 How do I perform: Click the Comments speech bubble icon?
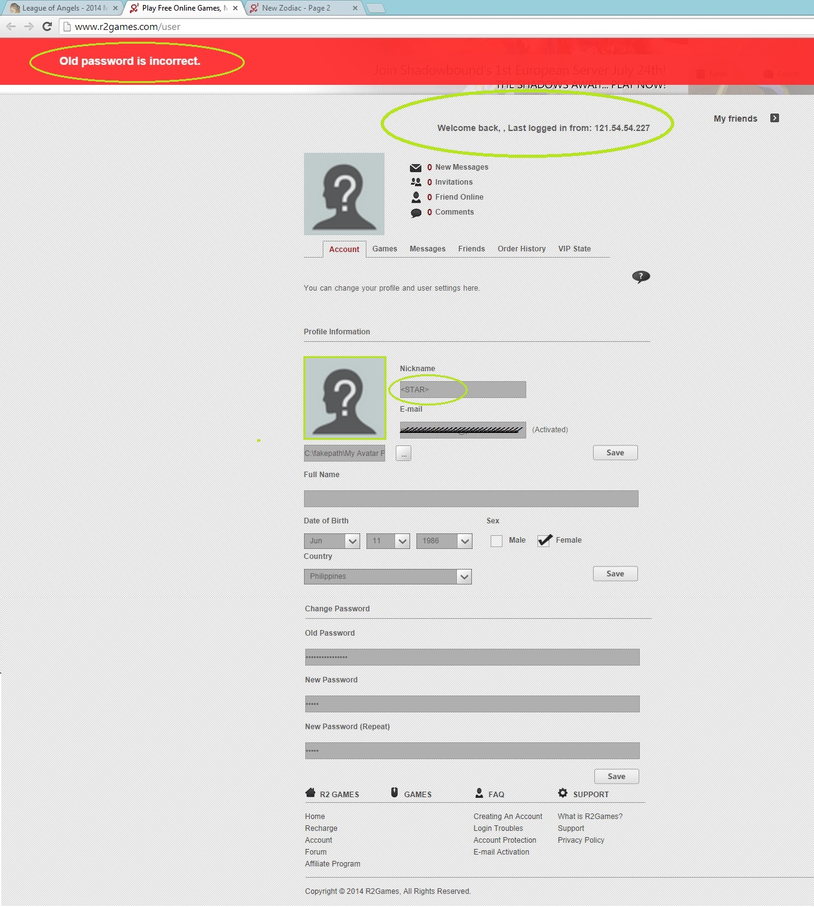416,213
